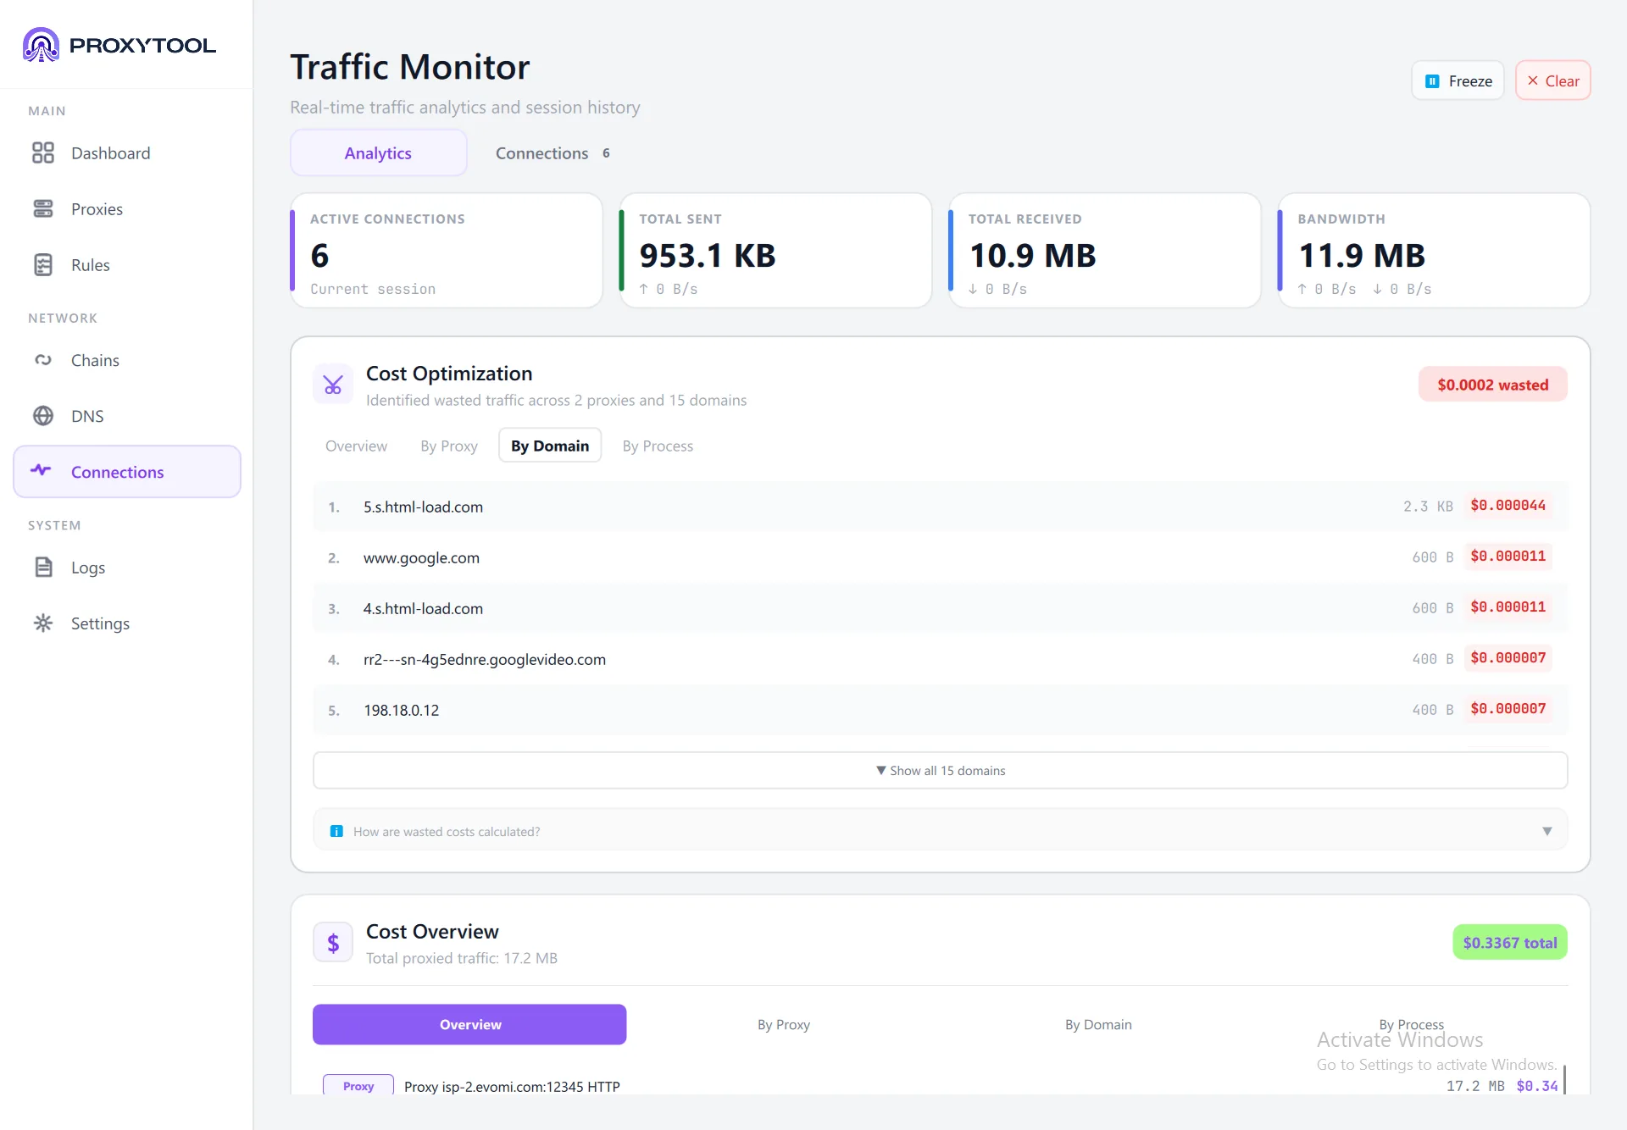
Task: Select Overview tab in Cost Optimization
Action: tap(356, 446)
